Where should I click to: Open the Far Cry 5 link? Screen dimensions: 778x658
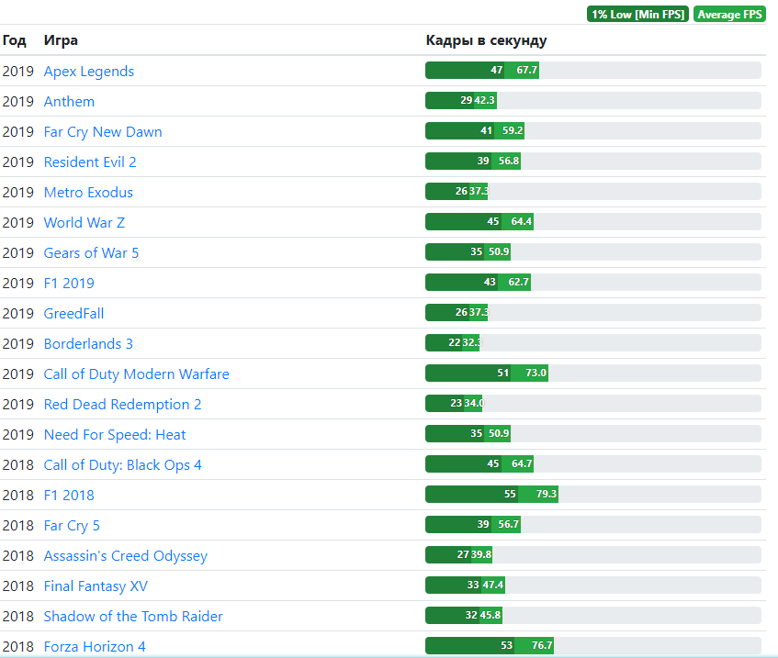[x=72, y=526]
